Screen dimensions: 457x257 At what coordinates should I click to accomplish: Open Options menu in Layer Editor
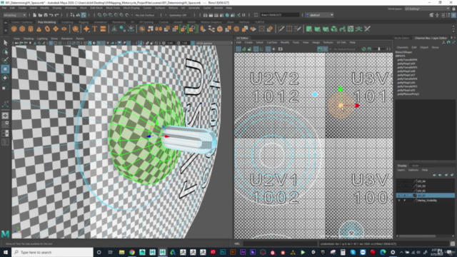(413, 170)
